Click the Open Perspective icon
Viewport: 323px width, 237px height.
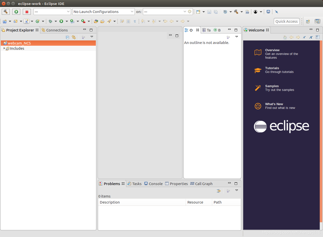click(x=308, y=21)
